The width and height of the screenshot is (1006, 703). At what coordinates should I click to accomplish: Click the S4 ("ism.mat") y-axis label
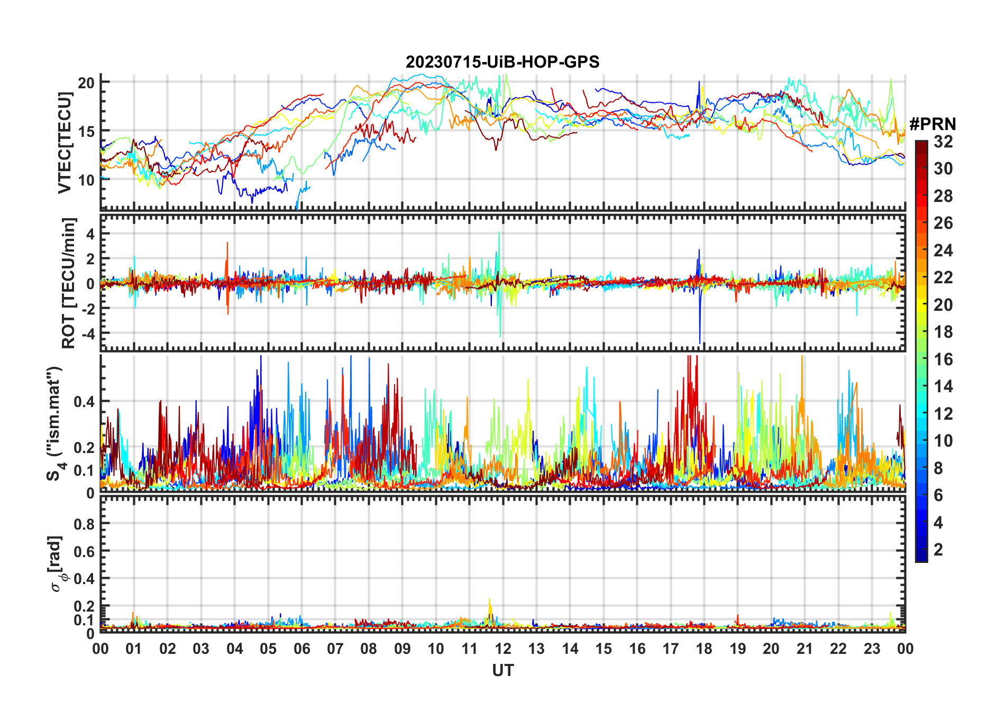pyautogui.click(x=54, y=424)
